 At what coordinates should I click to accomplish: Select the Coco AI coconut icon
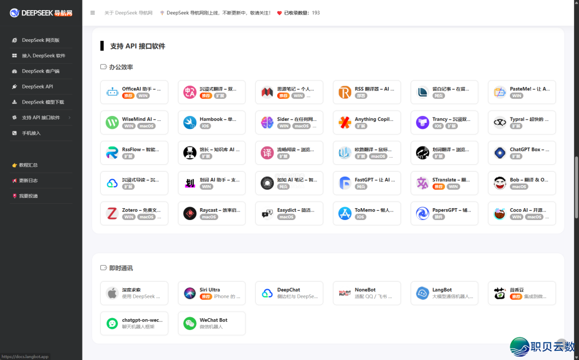click(x=500, y=214)
